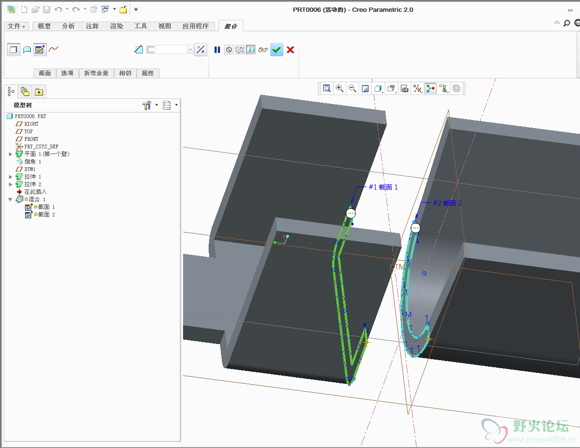Screen dimensions: 580x448
Task: Expand 拉伸 2 tree node
Action: point(11,184)
